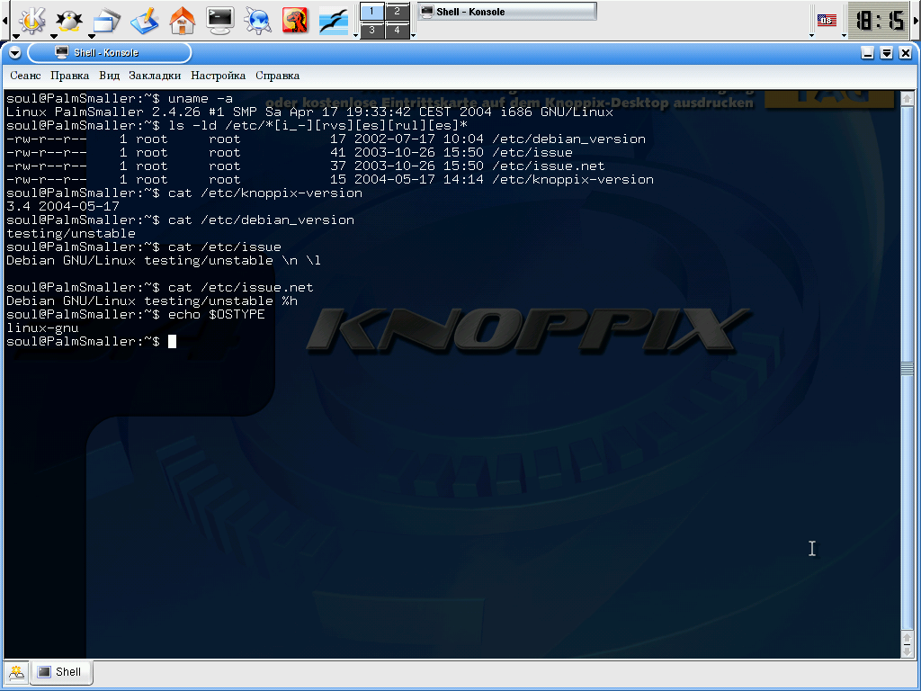Viewport: 921px width, 691px height.
Task: Open the Сеанс menu
Action: [25, 76]
